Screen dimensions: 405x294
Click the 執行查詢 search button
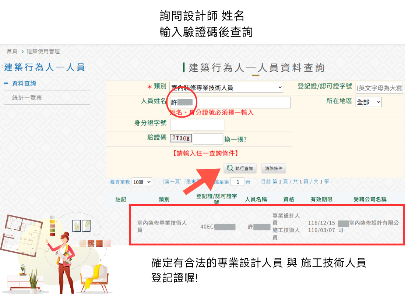pyautogui.click(x=240, y=168)
